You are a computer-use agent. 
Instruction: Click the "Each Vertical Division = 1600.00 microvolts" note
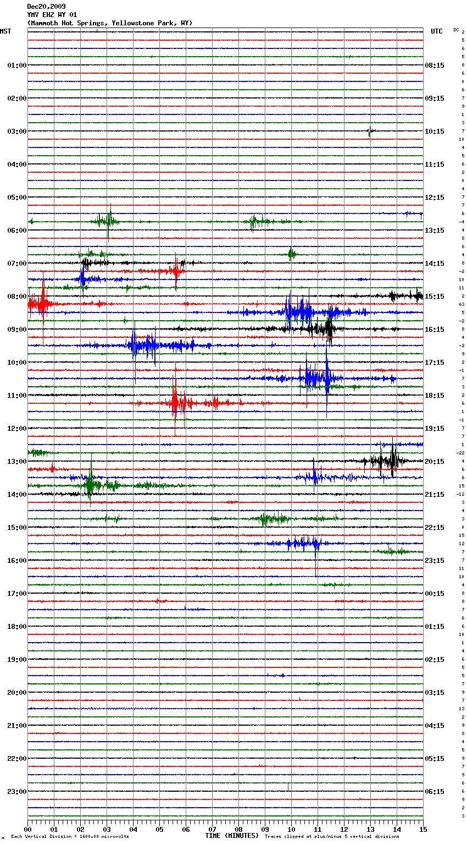click(70, 837)
